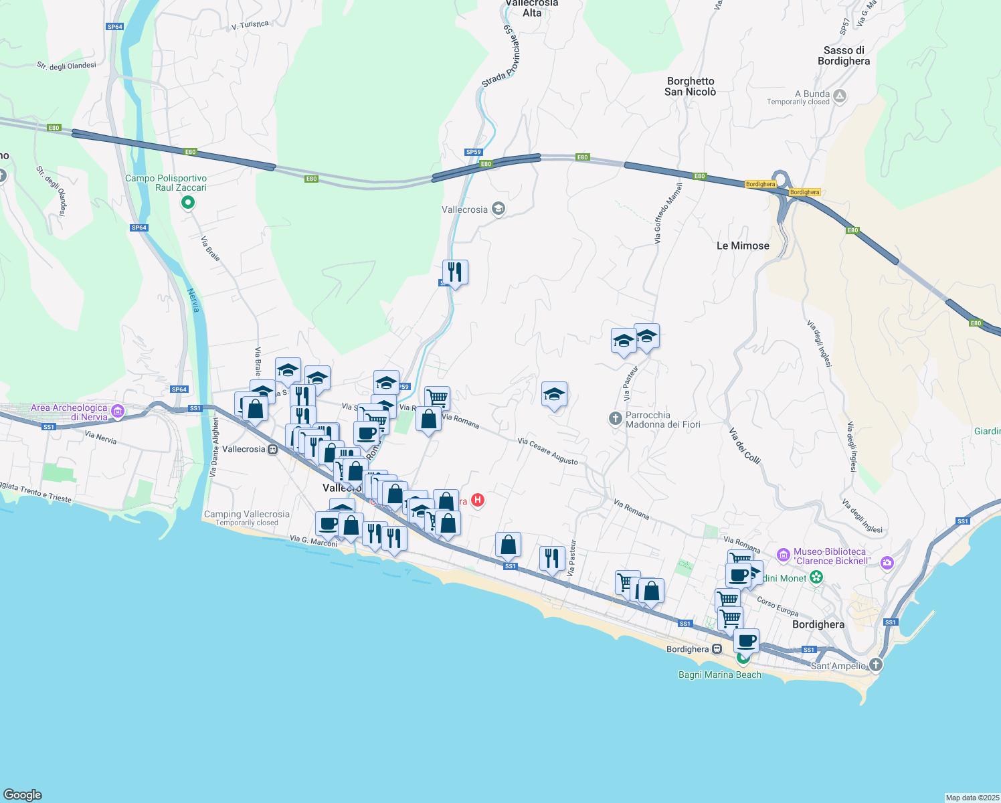Image resolution: width=1001 pixels, height=803 pixels.
Task: Click the Corso Europa street label
Action: (x=778, y=606)
